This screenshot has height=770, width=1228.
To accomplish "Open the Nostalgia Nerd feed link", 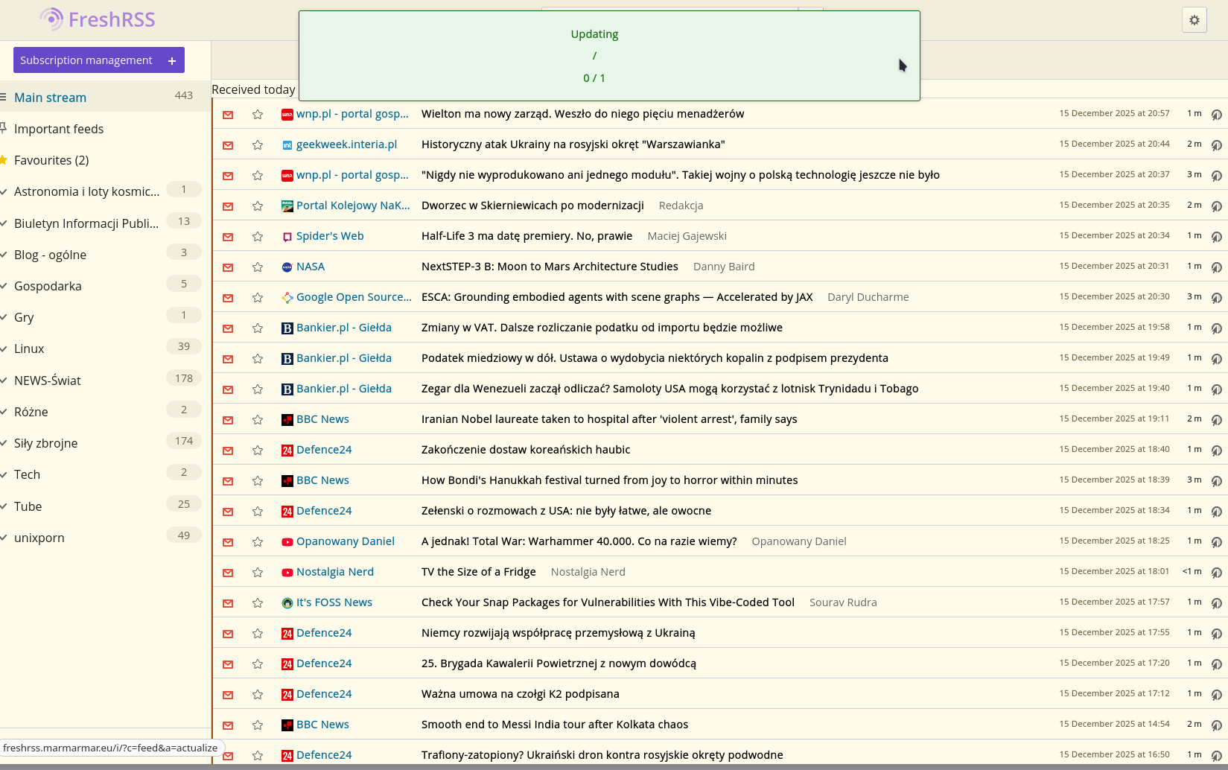I will click(335, 572).
